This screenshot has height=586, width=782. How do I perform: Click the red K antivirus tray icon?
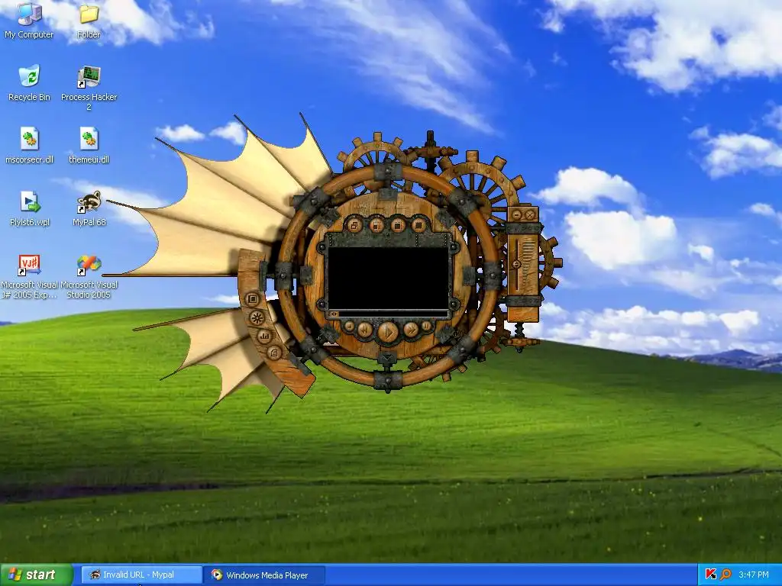(x=711, y=575)
